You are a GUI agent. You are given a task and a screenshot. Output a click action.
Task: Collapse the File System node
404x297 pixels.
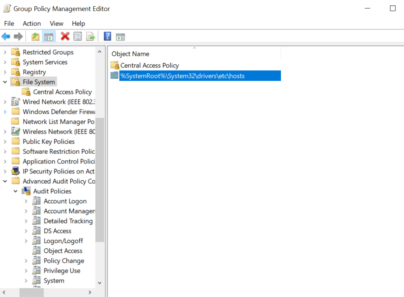pos(5,82)
